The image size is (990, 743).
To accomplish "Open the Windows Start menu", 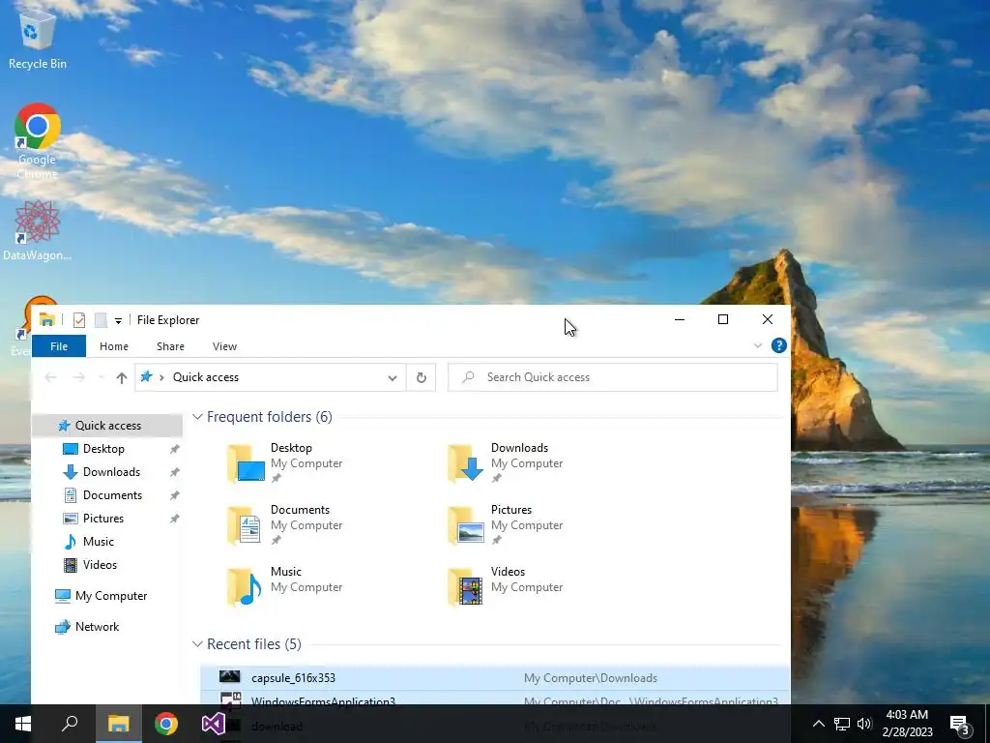I will 23,724.
